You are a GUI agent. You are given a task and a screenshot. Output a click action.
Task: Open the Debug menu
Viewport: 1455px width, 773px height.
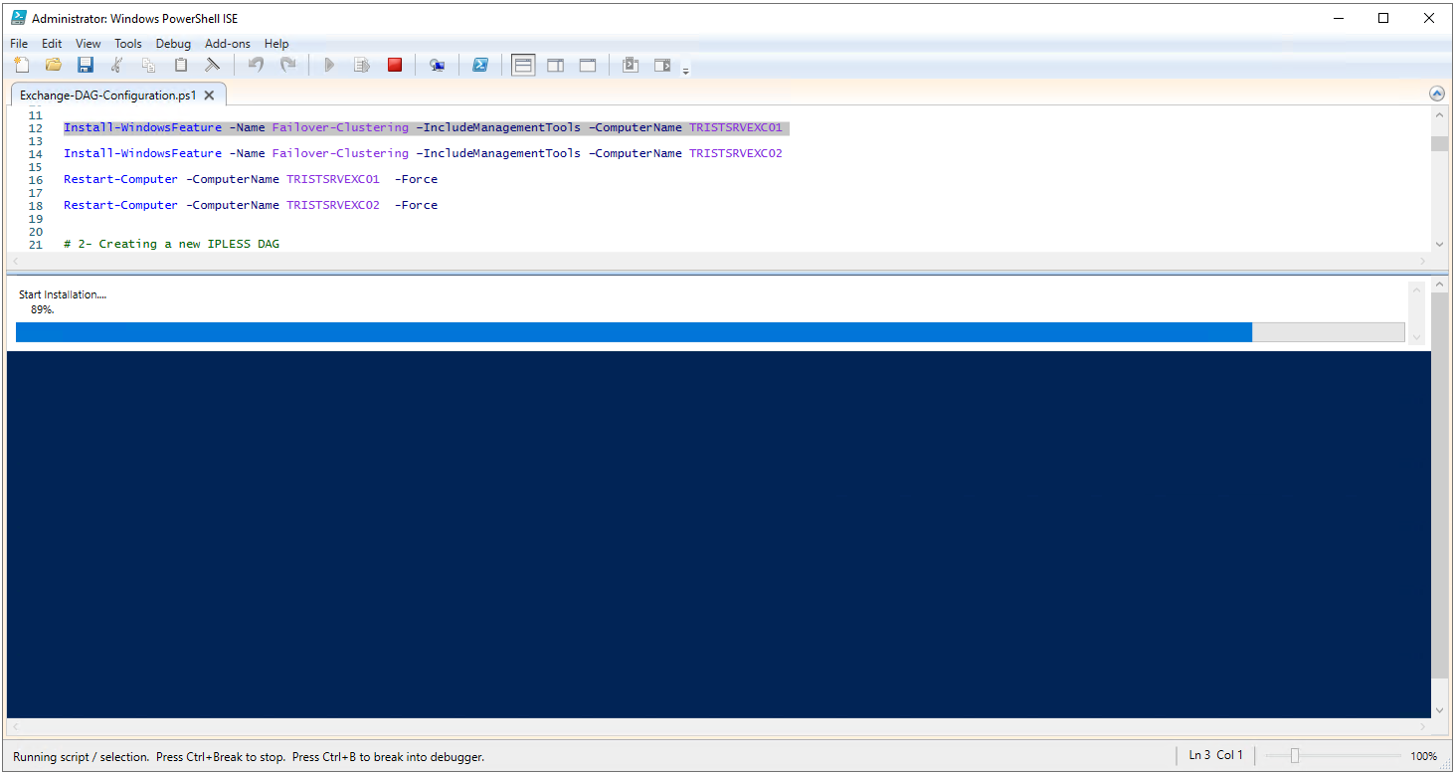pos(173,44)
